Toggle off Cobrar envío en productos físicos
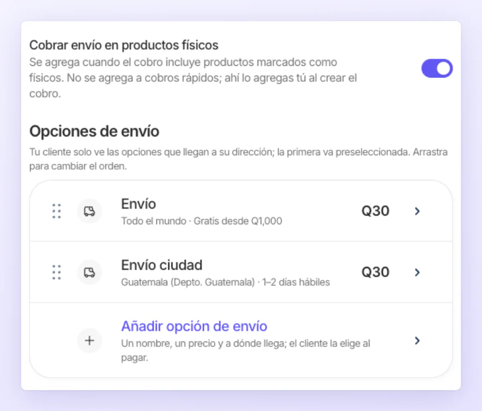482x411 pixels. tap(437, 68)
